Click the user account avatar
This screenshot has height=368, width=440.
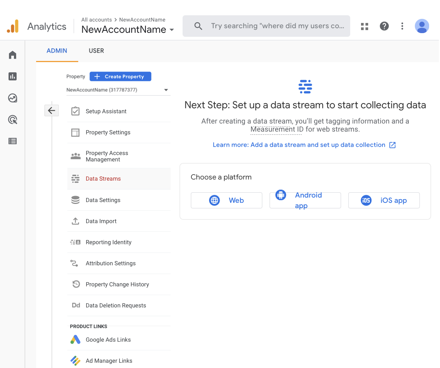tap(422, 26)
